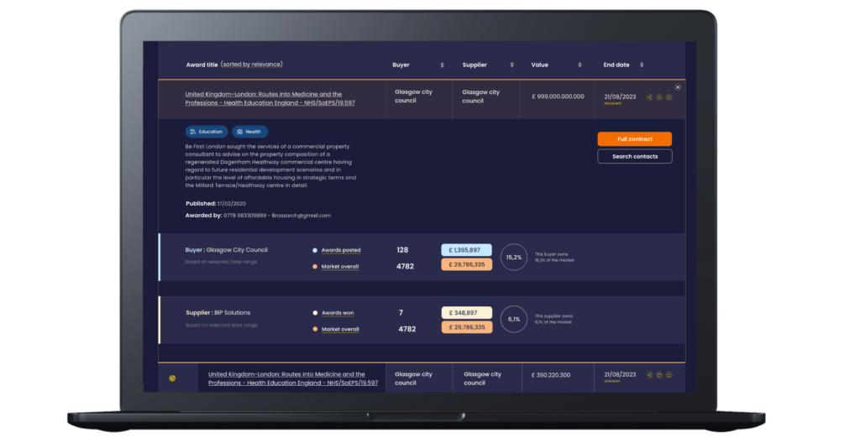Select the Health category tag
This screenshot has height=443, width=860.
pos(249,132)
